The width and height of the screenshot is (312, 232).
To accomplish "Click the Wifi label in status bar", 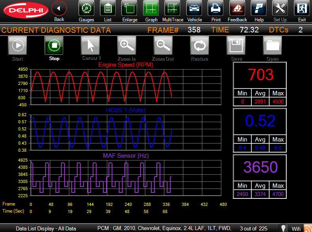I will click(296, 229).
